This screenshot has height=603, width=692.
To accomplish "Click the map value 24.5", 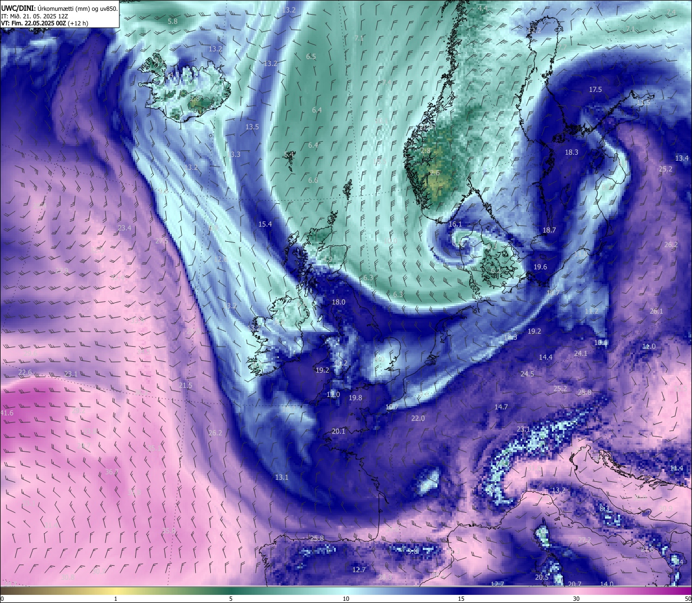I will [x=527, y=374].
